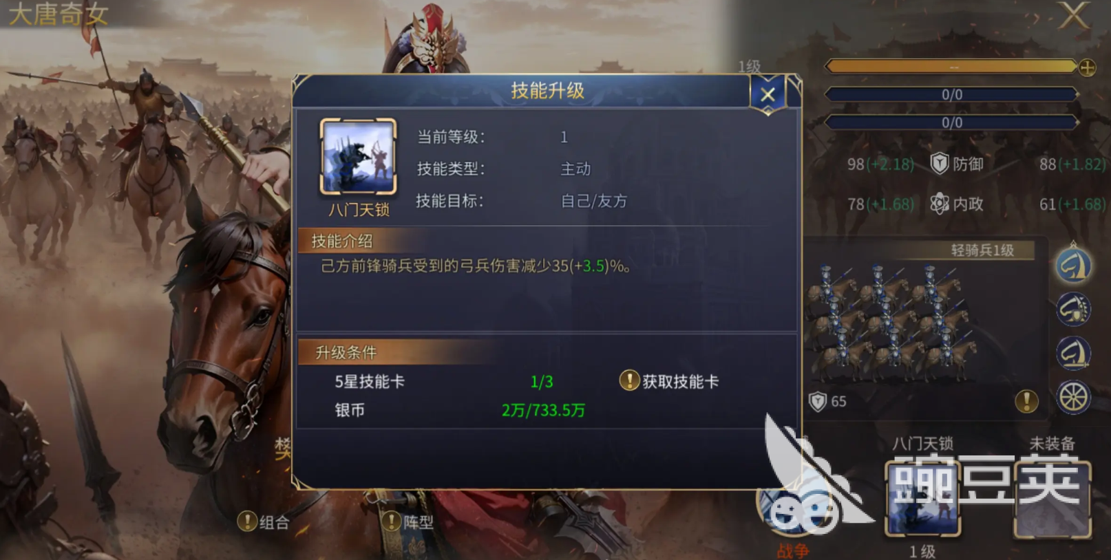
Task: Select the first cavalry horse icon
Action: point(1073,264)
